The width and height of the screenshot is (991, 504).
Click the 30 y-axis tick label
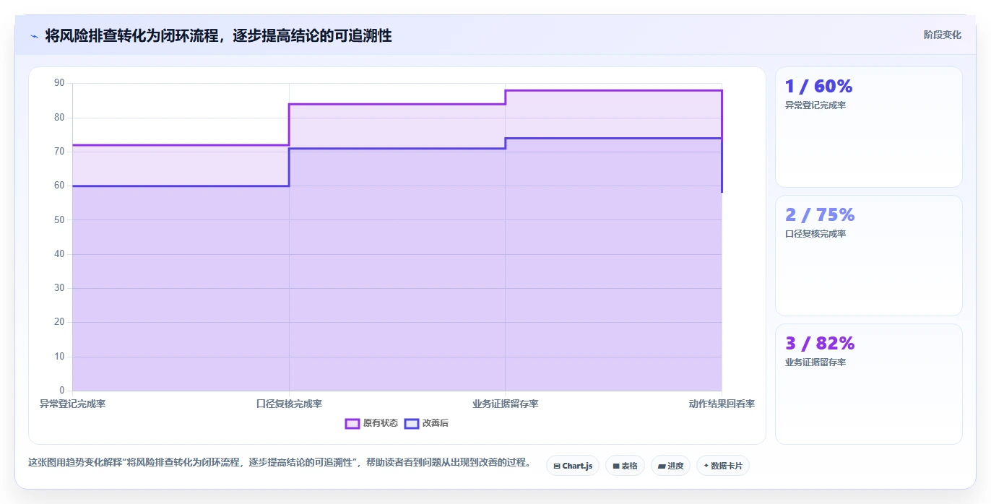pos(59,288)
